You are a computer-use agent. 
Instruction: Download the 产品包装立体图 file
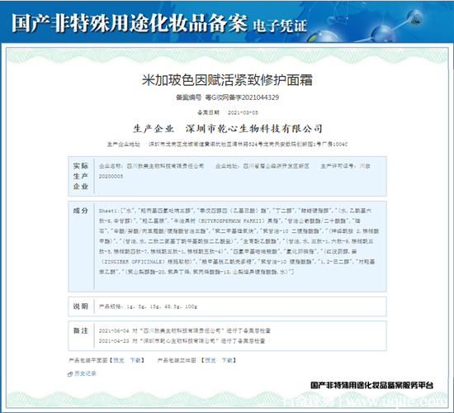[227, 360]
